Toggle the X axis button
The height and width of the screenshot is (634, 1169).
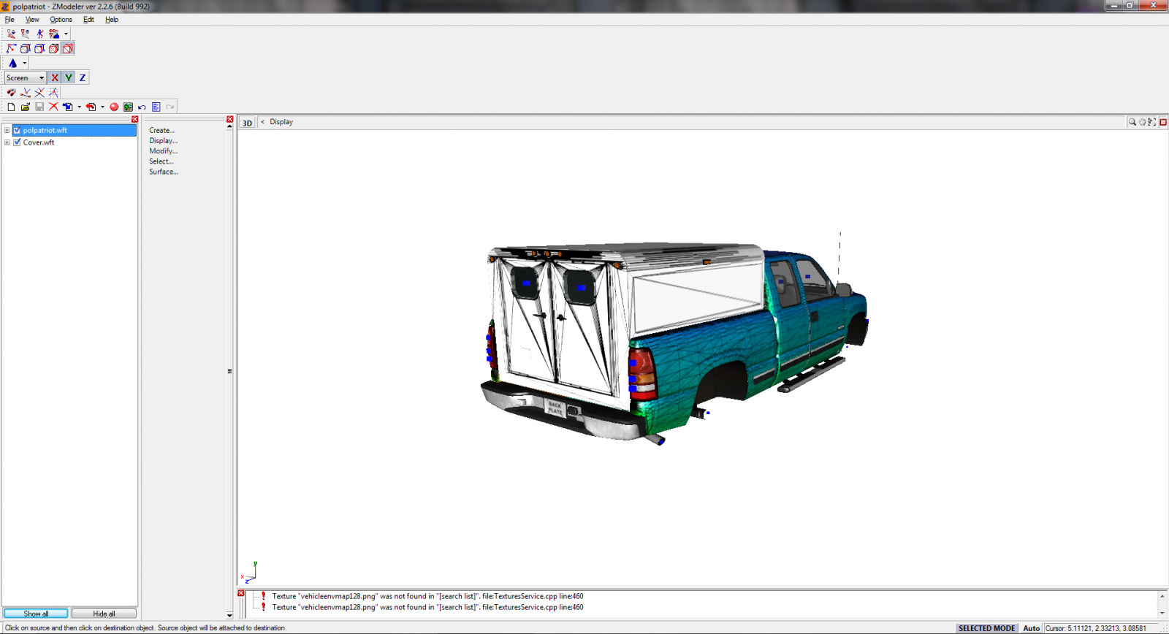55,77
